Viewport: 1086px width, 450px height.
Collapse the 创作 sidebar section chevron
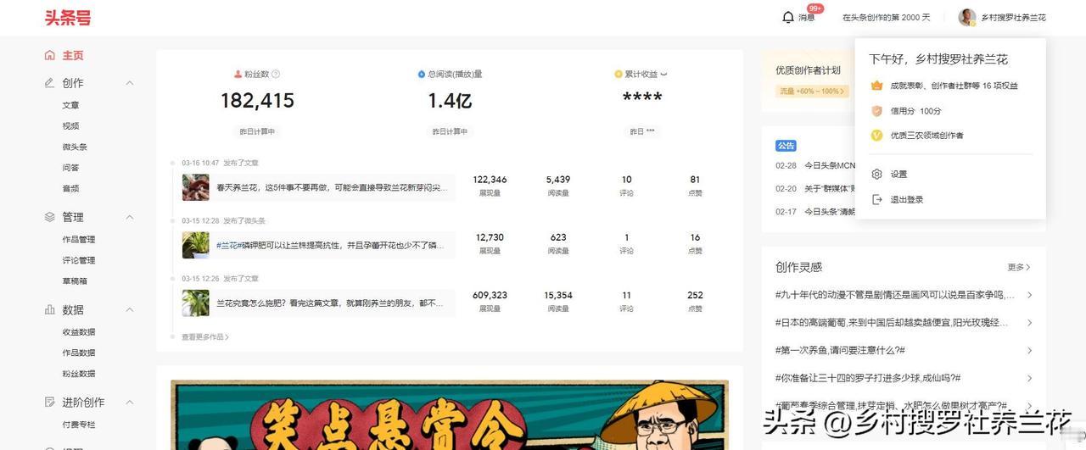(130, 83)
